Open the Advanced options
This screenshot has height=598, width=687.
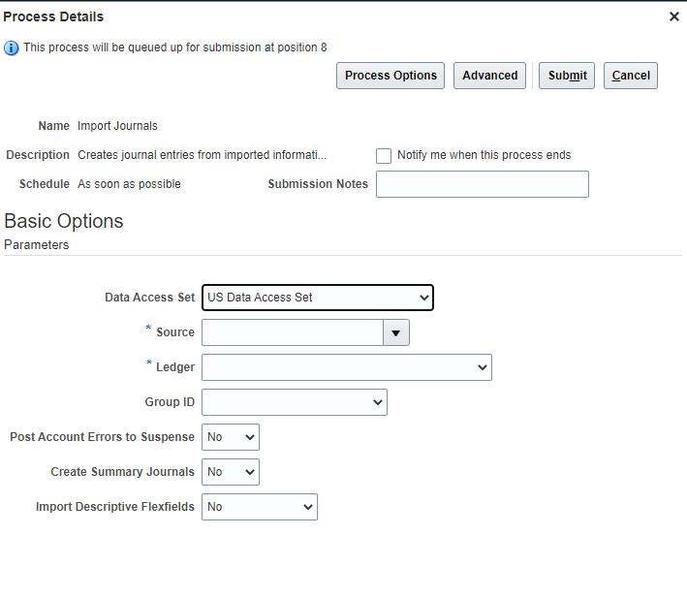click(489, 76)
